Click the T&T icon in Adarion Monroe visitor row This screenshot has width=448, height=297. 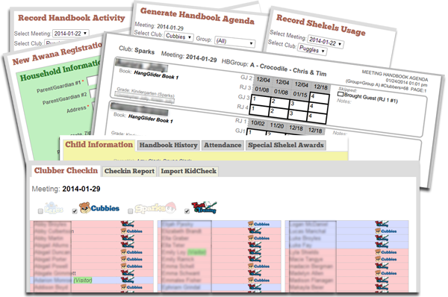[x=127, y=280]
